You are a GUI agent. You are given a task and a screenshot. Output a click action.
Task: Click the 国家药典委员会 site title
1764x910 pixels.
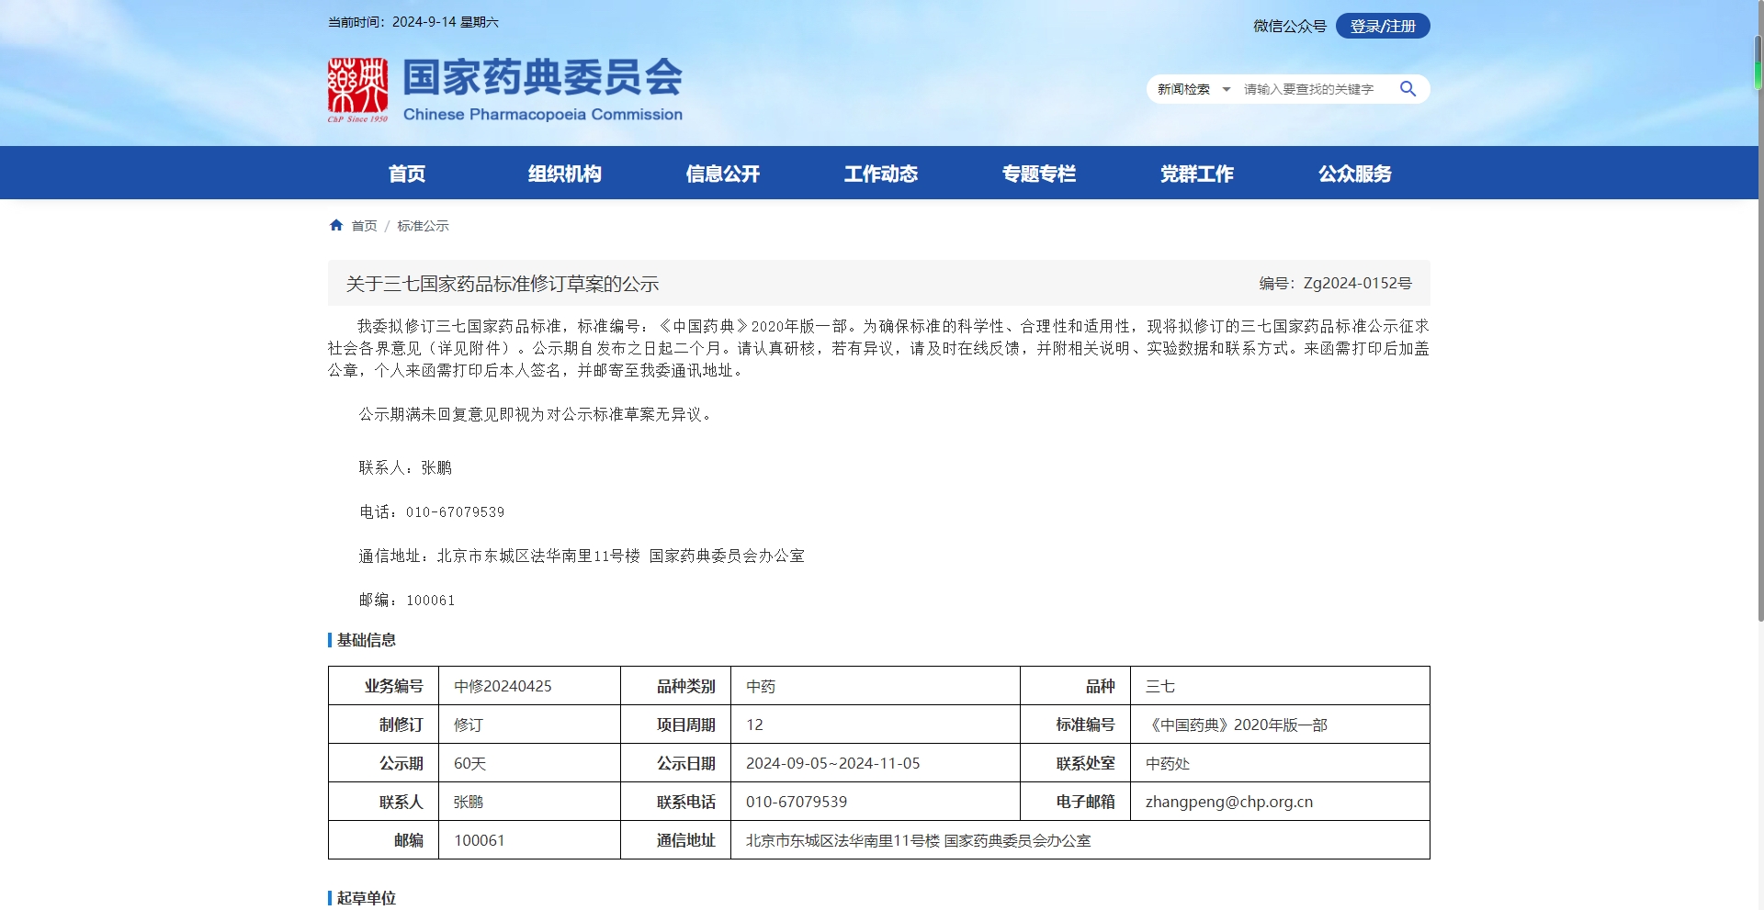click(x=542, y=78)
